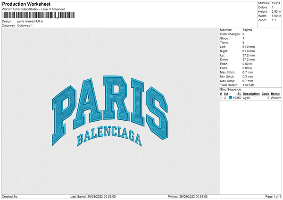The width and height of the screenshot is (283, 200).
Task: Click the cyan color swatch in Stop Sequence
Action: coord(230,98)
